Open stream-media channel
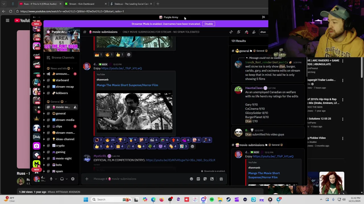Viewport: 364px width, 204px height. pyautogui.click(x=62, y=120)
